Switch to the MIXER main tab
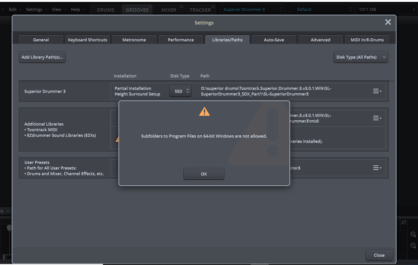The image size is (418, 265). pos(168,10)
